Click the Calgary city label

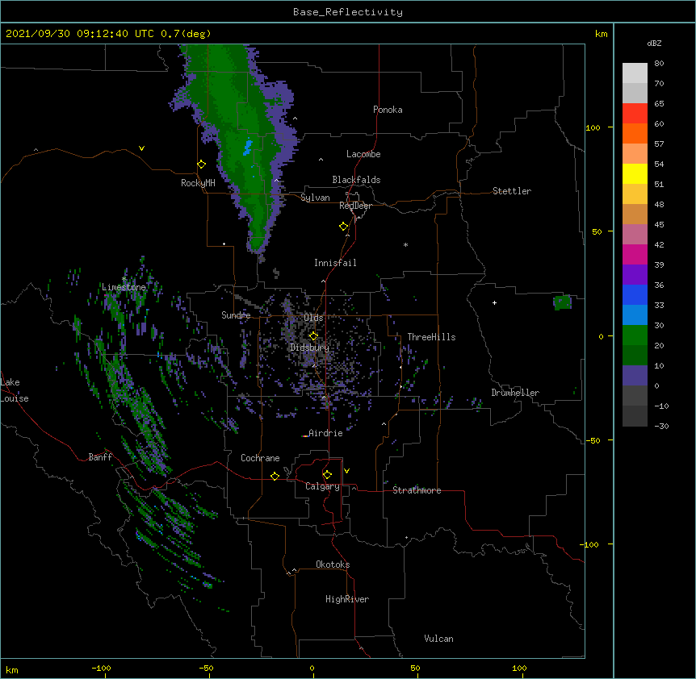(x=322, y=486)
